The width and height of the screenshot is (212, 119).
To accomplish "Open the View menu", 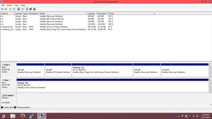I will coord(17,5).
